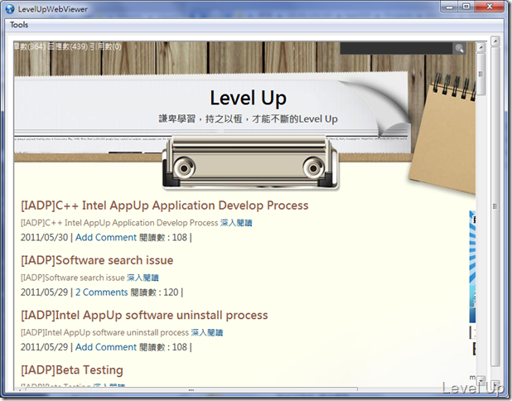The image size is (512, 401).
Task: Maximize the LevelUpWebViewer window
Action: pyautogui.click(x=466, y=7)
